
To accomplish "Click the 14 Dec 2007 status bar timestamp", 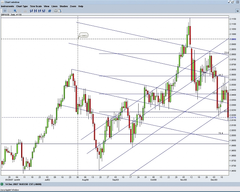I will (x=23, y=184).
